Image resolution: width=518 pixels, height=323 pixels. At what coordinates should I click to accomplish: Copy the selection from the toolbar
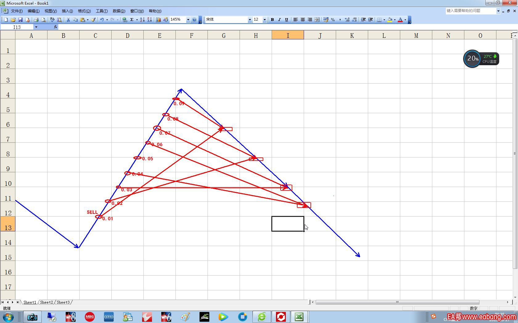pyautogui.click(x=75, y=20)
